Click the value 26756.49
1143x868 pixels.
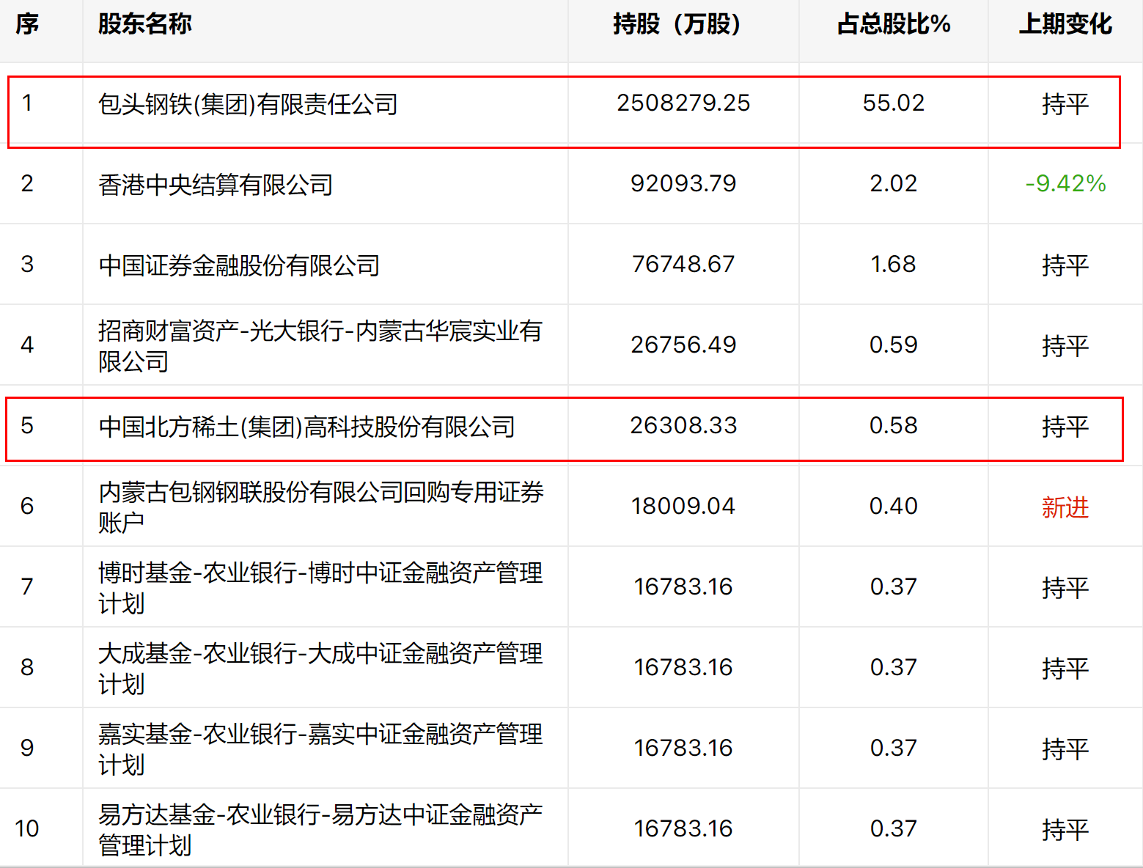(683, 345)
